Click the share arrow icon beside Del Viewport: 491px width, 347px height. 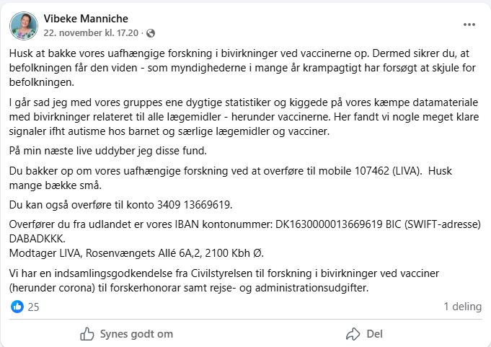tap(353, 334)
